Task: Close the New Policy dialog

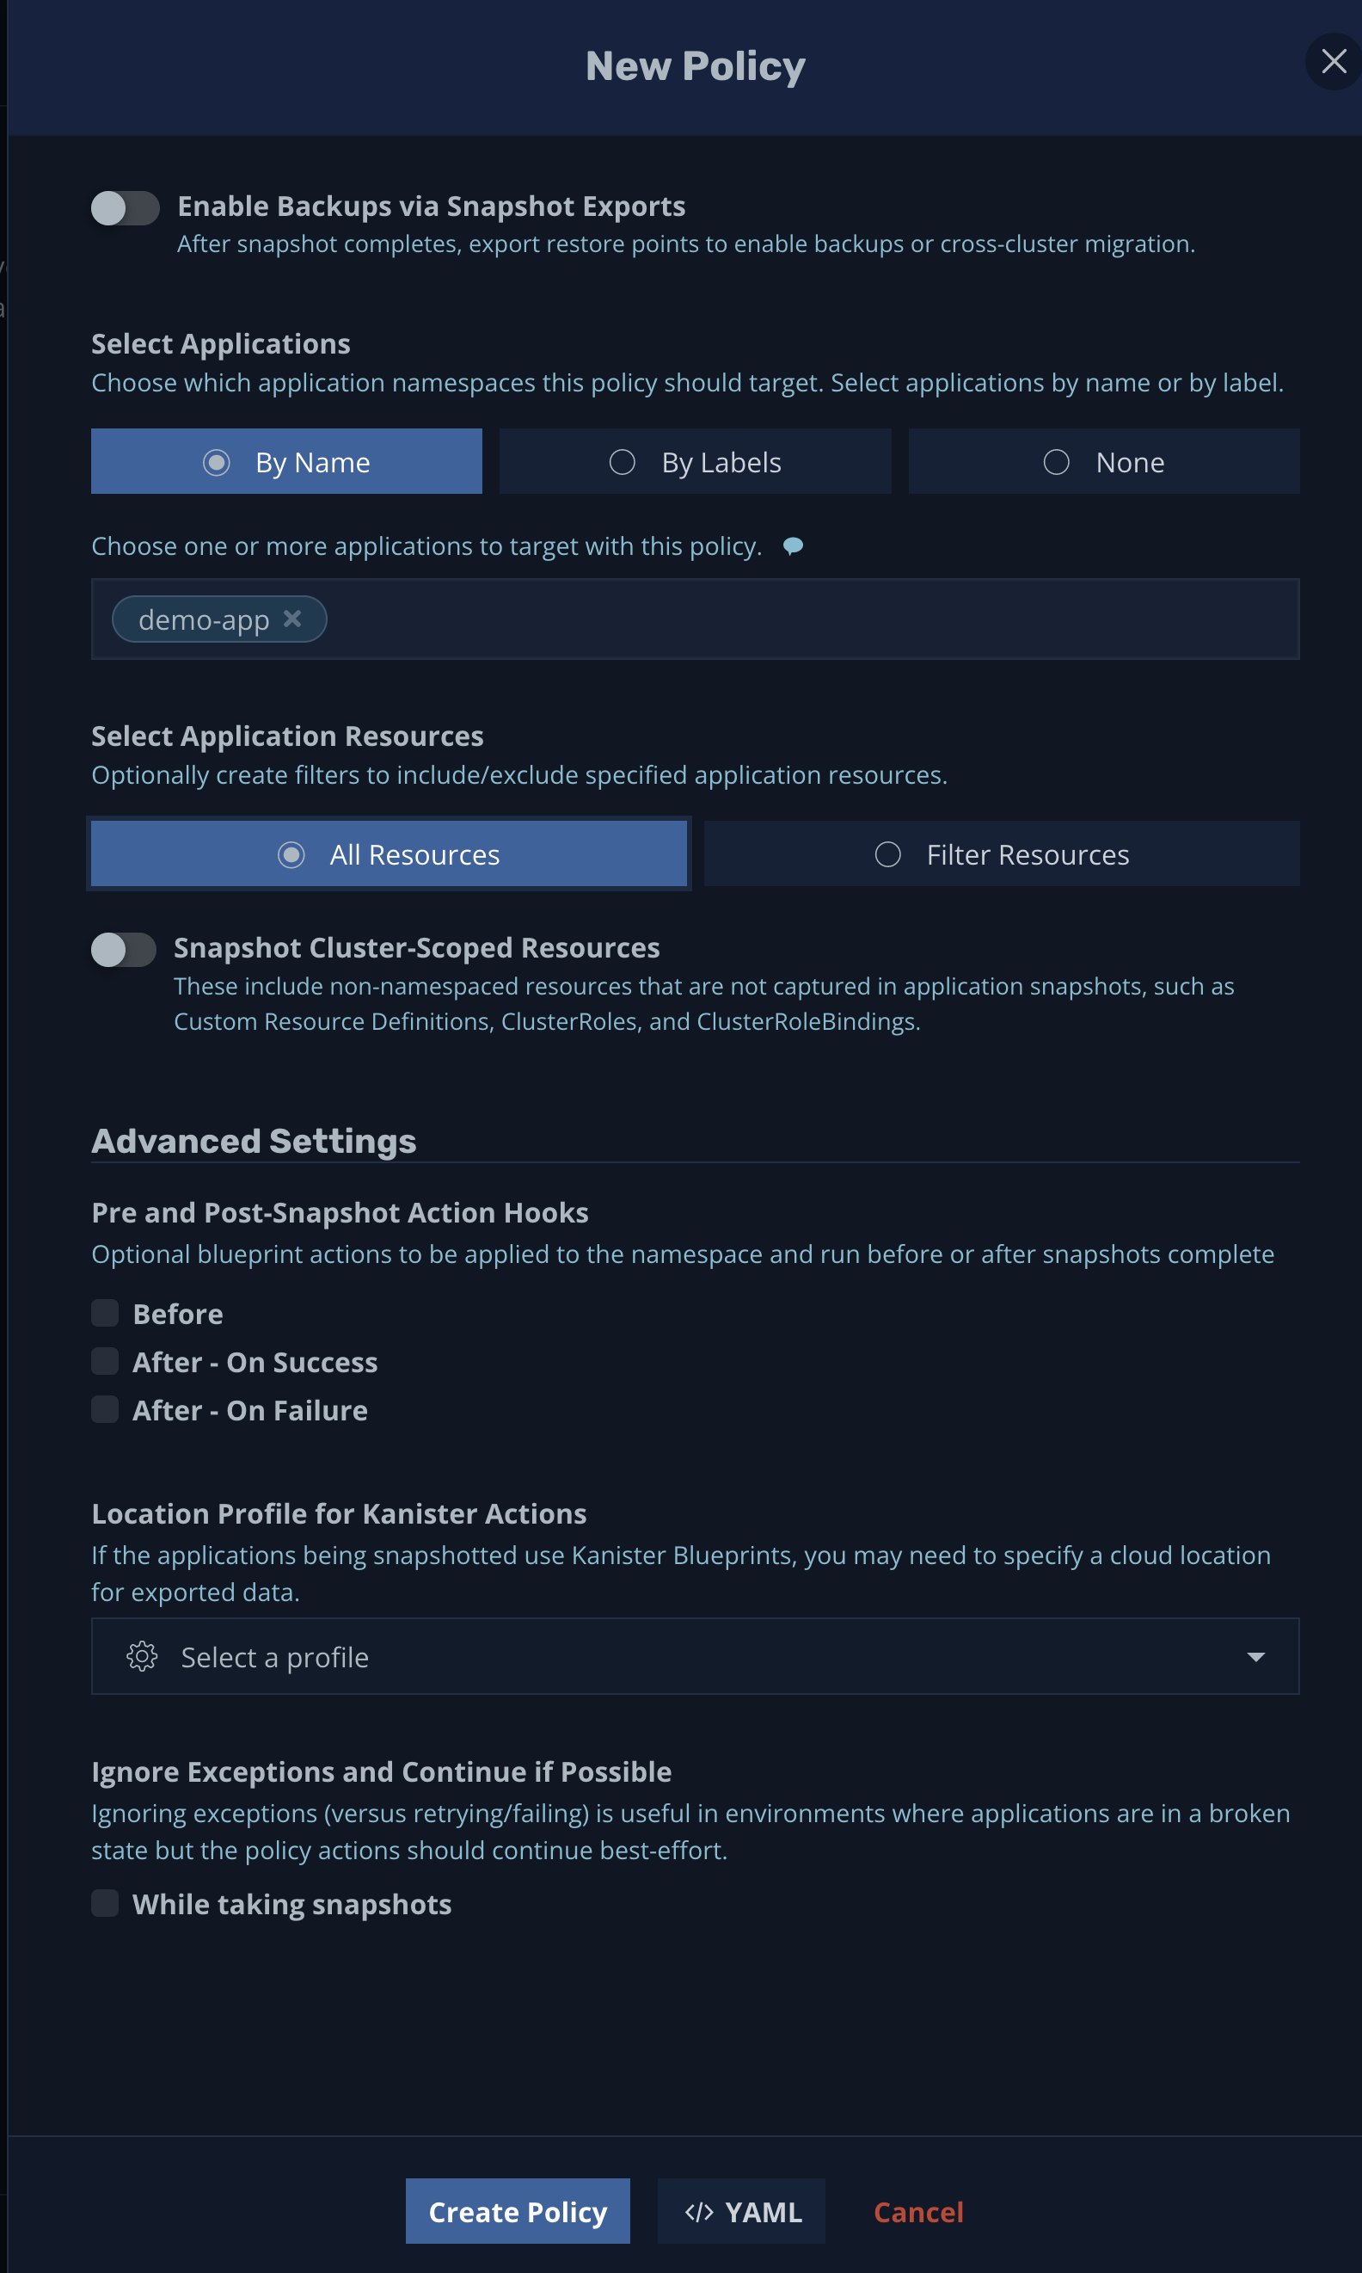Action: pyautogui.click(x=1334, y=61)
